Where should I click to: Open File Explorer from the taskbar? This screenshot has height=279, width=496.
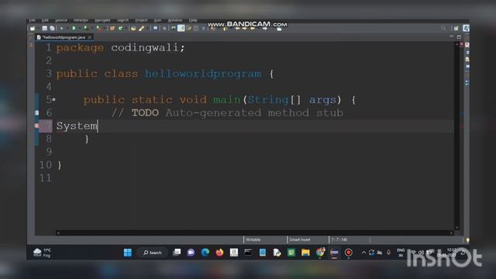tap(305, 253)
